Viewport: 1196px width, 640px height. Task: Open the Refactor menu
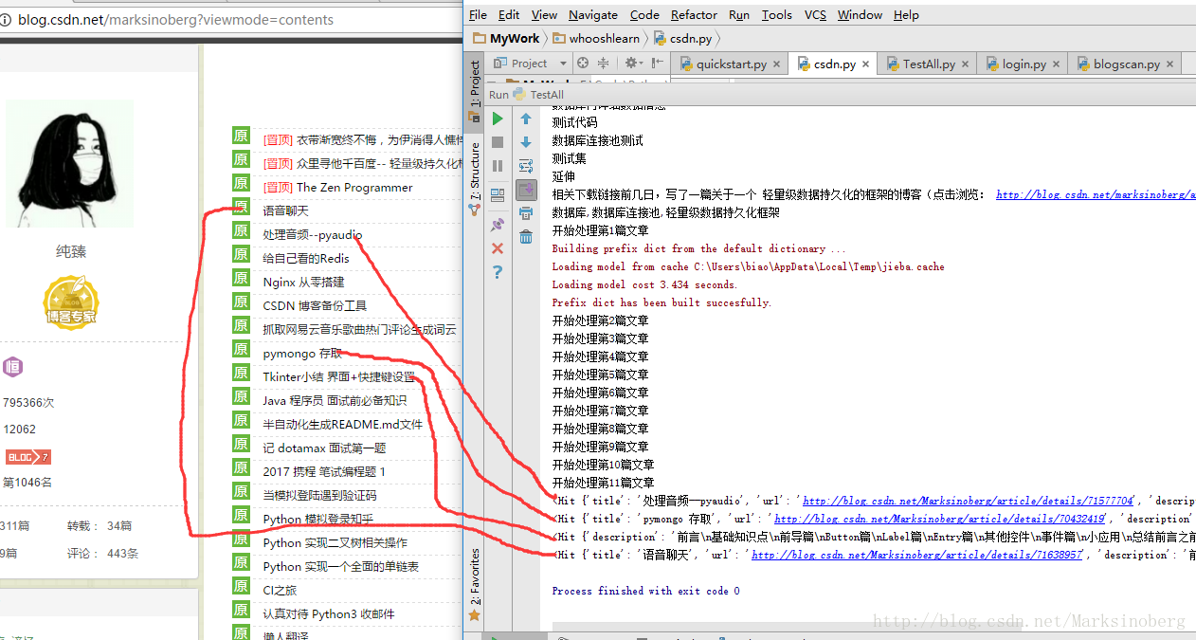tap(694, 14)
